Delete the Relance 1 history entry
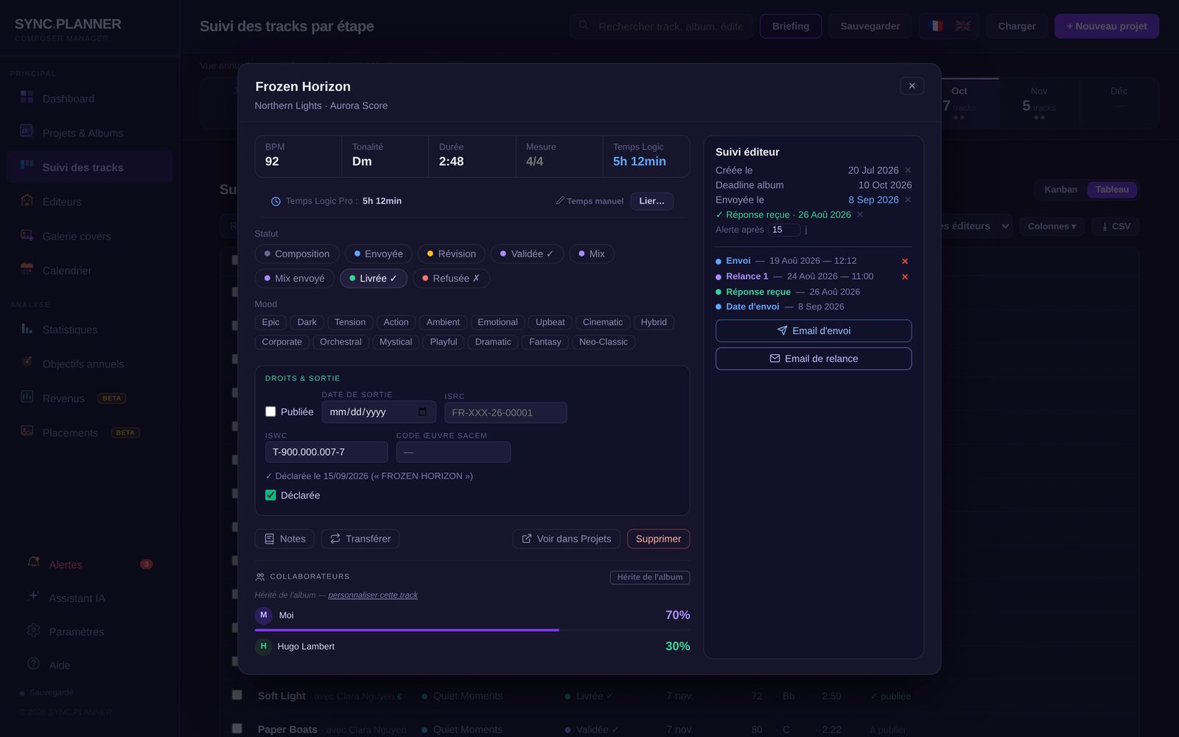The width and height of the screenshot is (1179, 737). pos(905,276)
